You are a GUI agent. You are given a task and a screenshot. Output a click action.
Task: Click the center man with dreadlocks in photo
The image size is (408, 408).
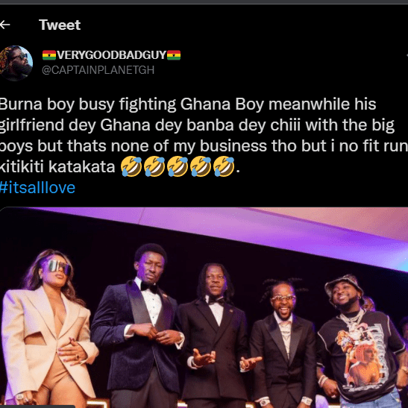tap(215, 336)
